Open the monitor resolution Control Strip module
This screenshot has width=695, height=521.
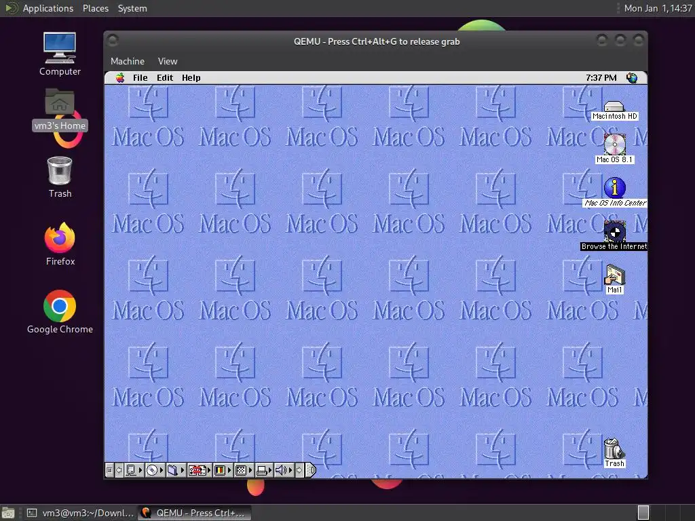244,470
